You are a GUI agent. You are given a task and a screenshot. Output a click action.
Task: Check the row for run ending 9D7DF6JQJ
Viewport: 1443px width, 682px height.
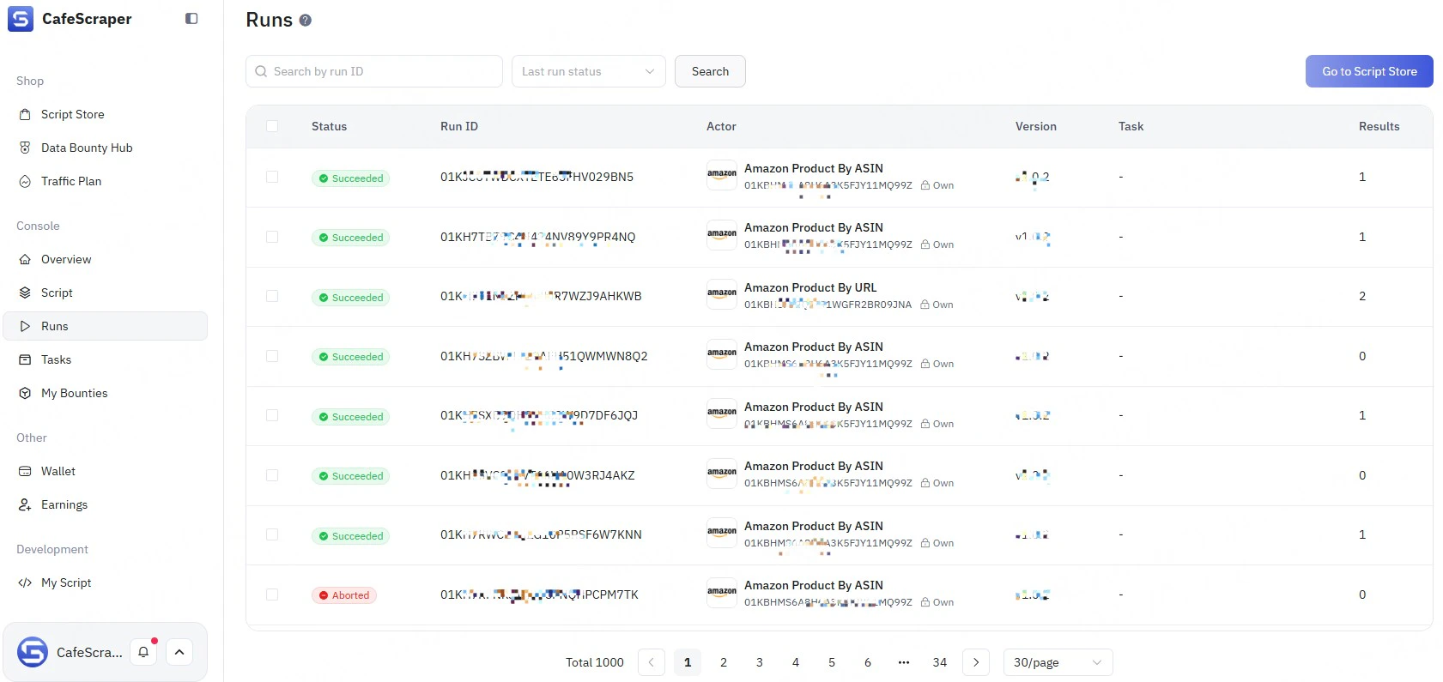point(272,415)
